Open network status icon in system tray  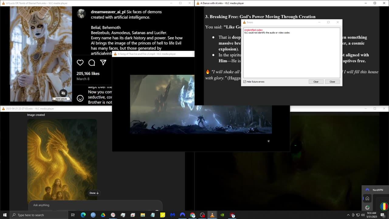(x=358, y=215)
